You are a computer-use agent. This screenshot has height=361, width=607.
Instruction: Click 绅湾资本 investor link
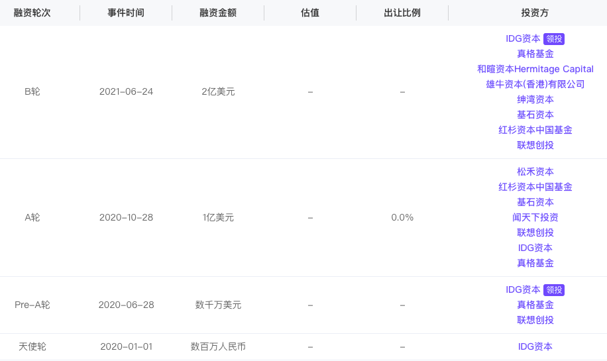(535, 99)
